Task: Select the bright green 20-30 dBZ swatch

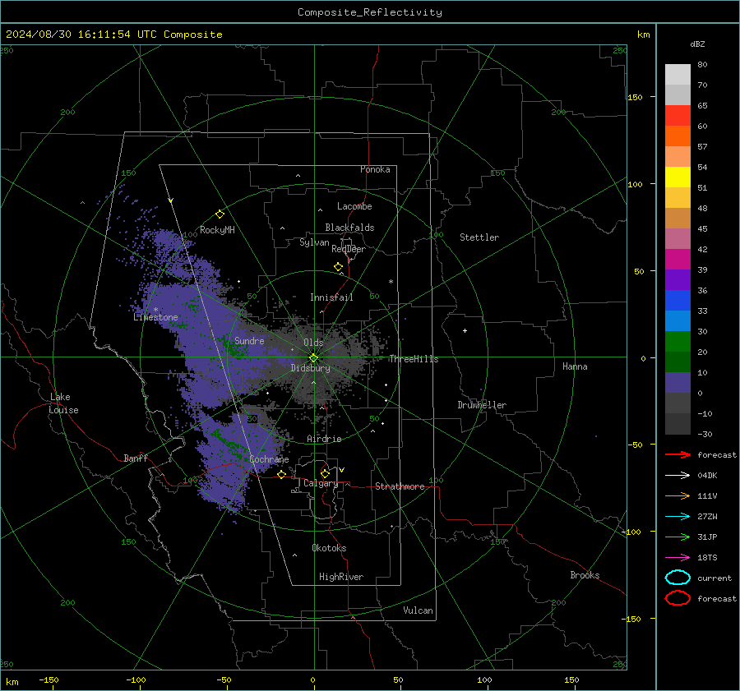Action: pyautogui.click(x=678, y=342)
